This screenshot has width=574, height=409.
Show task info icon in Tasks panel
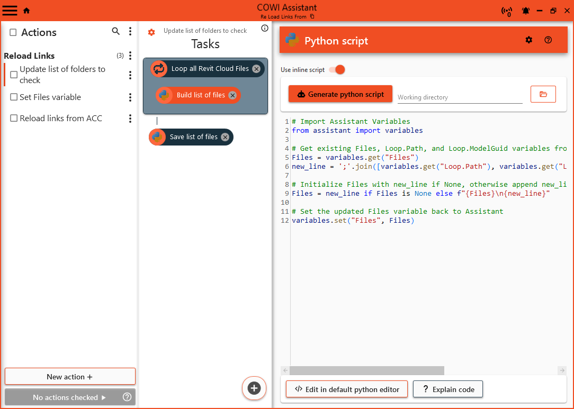point(265,29)
